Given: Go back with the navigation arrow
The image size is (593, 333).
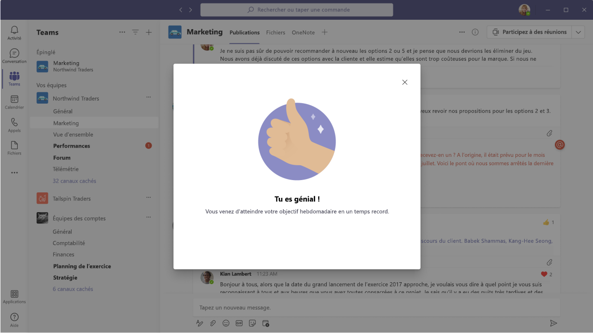Looking at the screenshot, I should tap(181, 10).
